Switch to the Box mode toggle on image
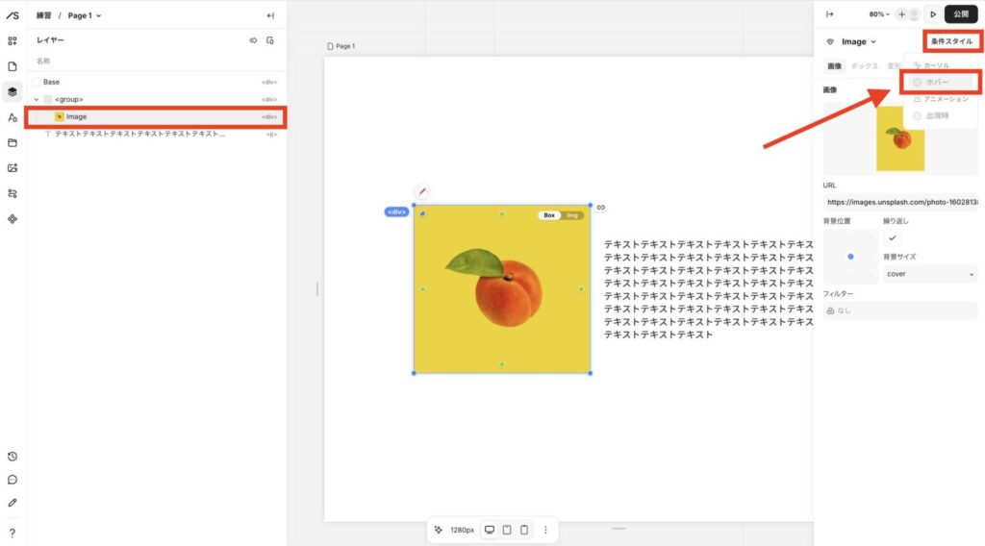The width and height of the screenshot is (985, 546). pyautogui.click(x=549, y=215)
